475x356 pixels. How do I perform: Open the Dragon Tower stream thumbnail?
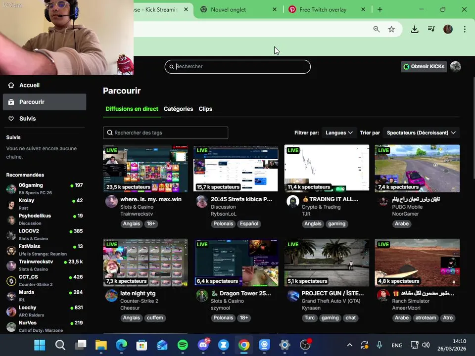tap(236, 263)
